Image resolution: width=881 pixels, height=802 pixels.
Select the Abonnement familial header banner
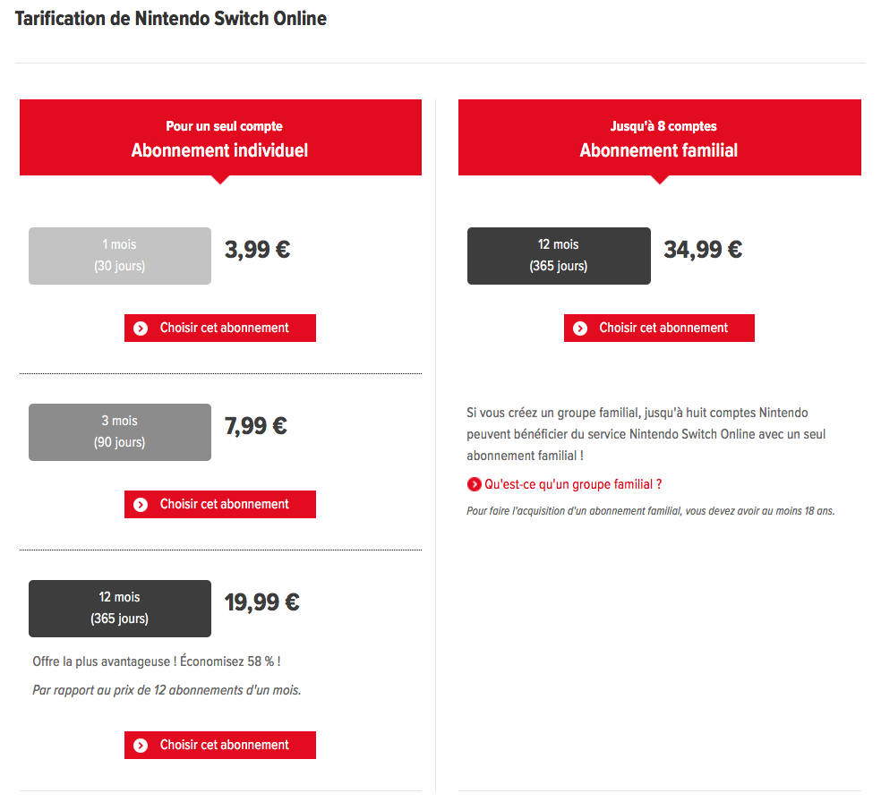(x=659, y=138)
